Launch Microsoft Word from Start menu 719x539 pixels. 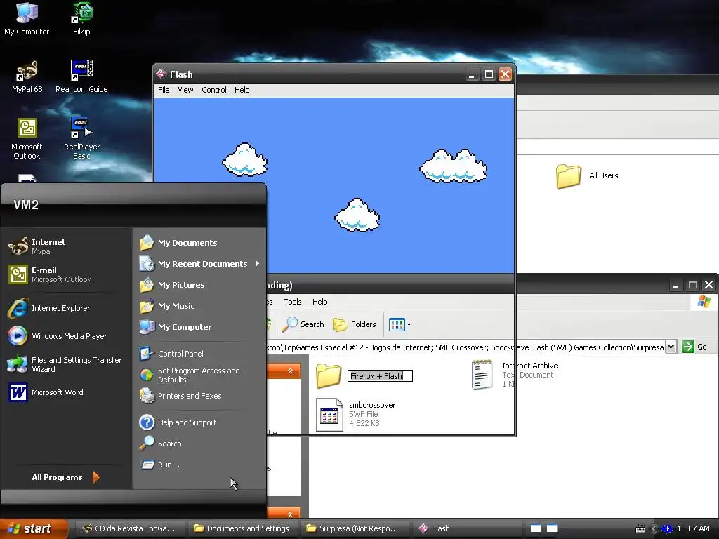pyautogui.click(x=46, y=392)
